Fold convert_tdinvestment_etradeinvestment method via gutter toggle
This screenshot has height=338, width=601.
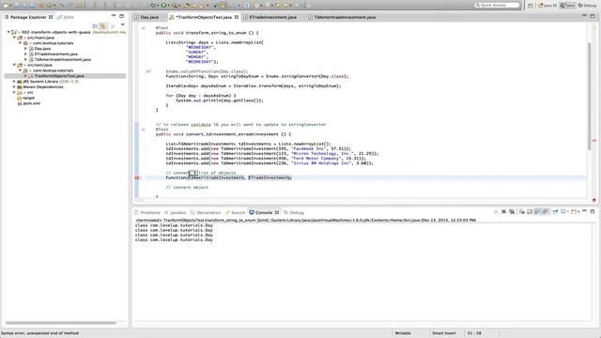pos(144,130)
